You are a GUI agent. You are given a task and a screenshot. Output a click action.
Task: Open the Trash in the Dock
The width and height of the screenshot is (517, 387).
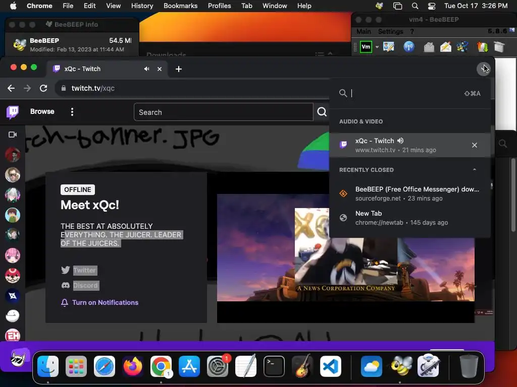point(469,366)
